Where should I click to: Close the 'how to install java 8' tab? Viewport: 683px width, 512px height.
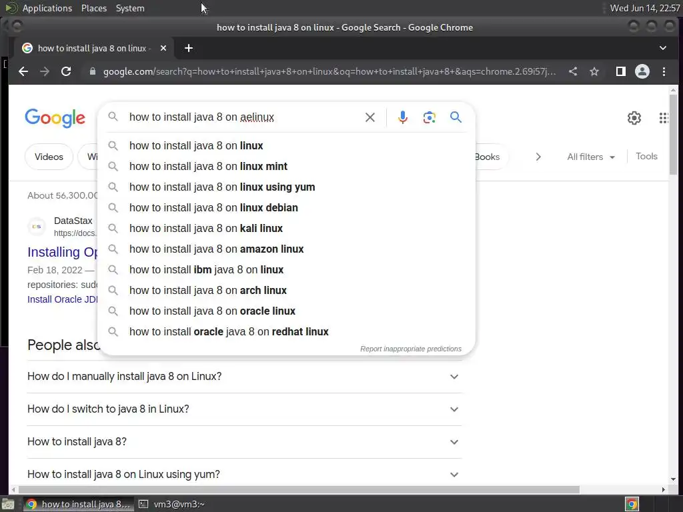(163, 48)
